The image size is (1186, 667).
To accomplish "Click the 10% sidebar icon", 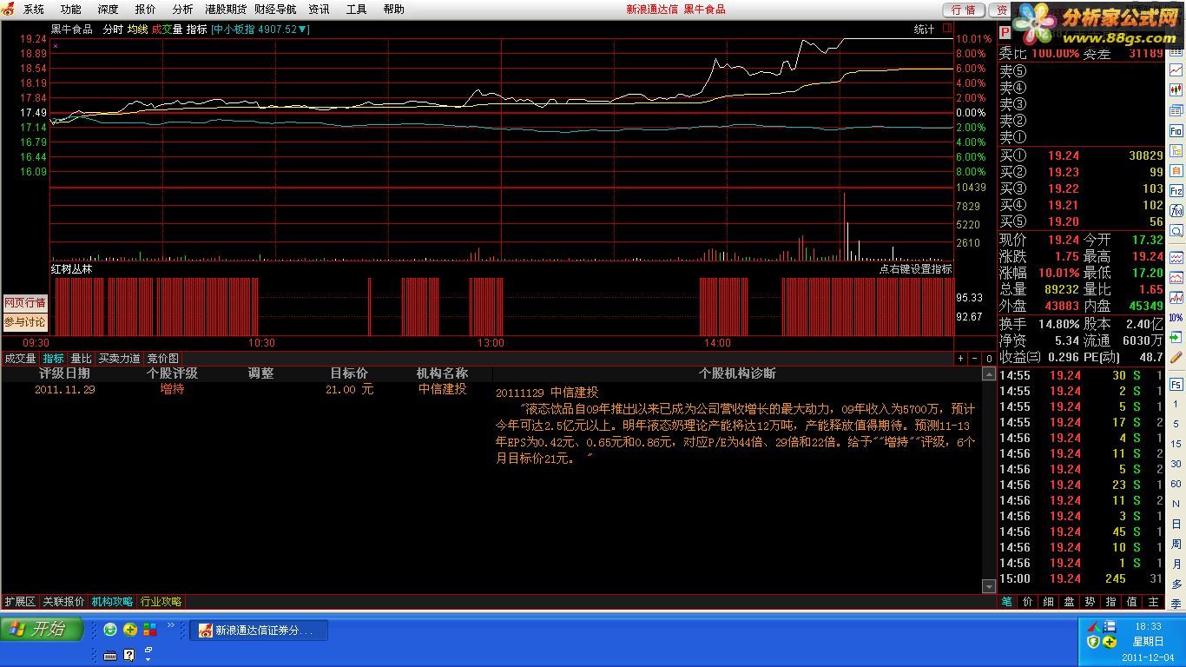I will tap(1176, 317).
